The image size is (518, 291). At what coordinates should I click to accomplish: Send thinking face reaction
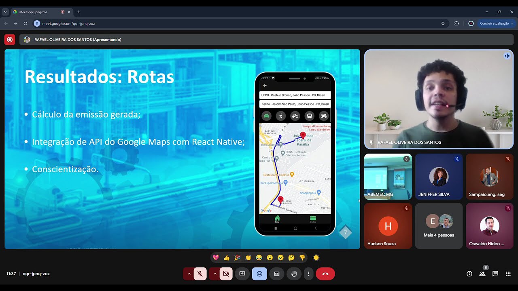[291, 257]
